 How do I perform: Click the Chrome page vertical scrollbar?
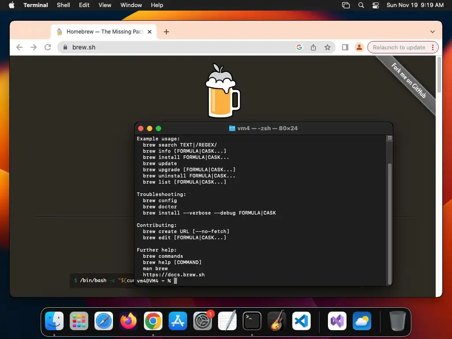(x=439, y=75)
